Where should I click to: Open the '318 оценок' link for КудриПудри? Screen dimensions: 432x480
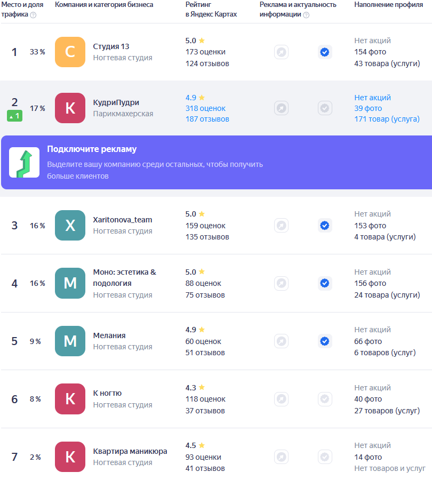point(205,108)
